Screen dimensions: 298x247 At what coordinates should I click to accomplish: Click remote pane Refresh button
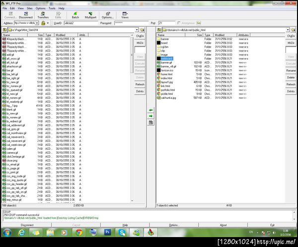[291, 84]
